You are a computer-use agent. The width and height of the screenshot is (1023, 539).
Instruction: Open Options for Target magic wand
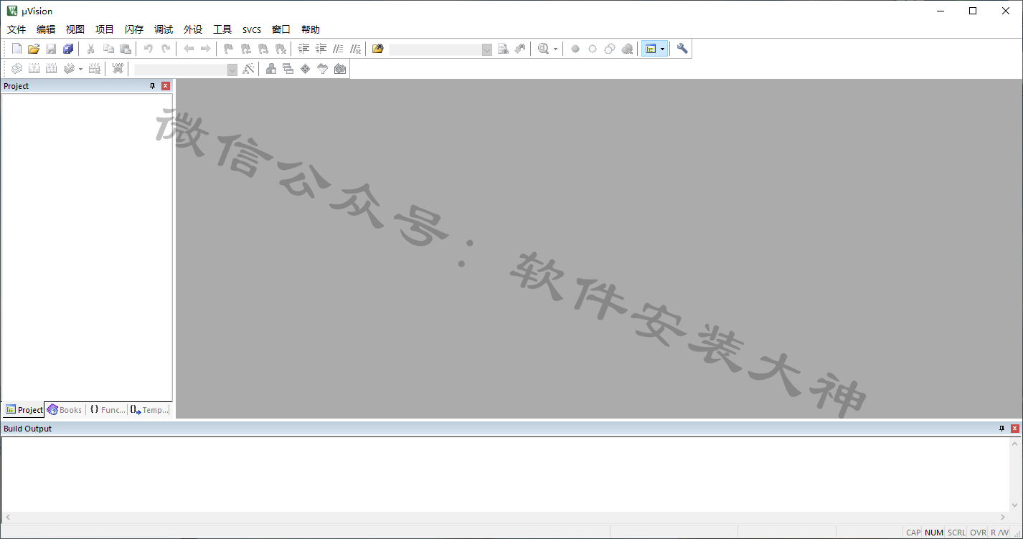click(x=248, y=69)
